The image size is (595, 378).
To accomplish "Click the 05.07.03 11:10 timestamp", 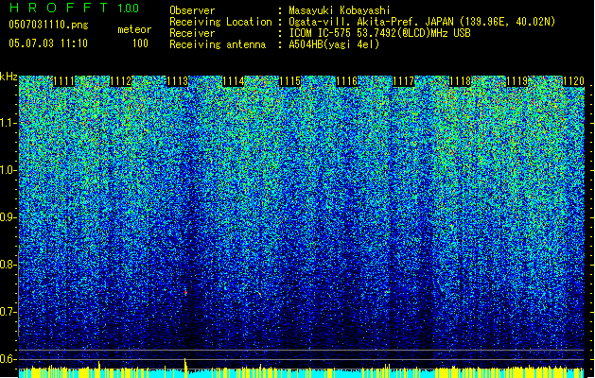I will click(48, 43).
